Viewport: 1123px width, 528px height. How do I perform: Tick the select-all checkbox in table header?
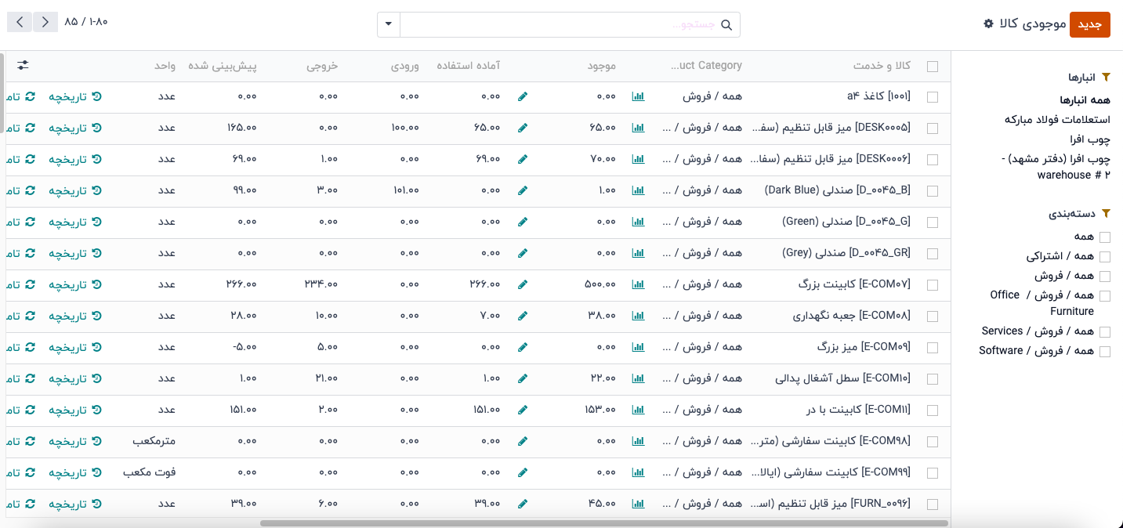click(x=932, y=67)
